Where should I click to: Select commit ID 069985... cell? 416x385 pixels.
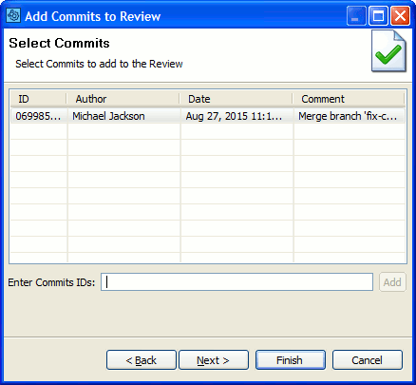coord(39,116)
